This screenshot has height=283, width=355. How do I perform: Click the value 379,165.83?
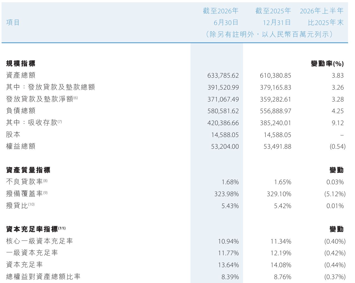click(x=276, y=87)
